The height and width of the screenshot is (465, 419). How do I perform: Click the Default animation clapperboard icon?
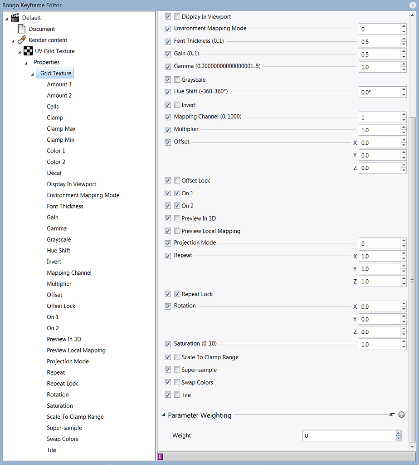(15, 17)
